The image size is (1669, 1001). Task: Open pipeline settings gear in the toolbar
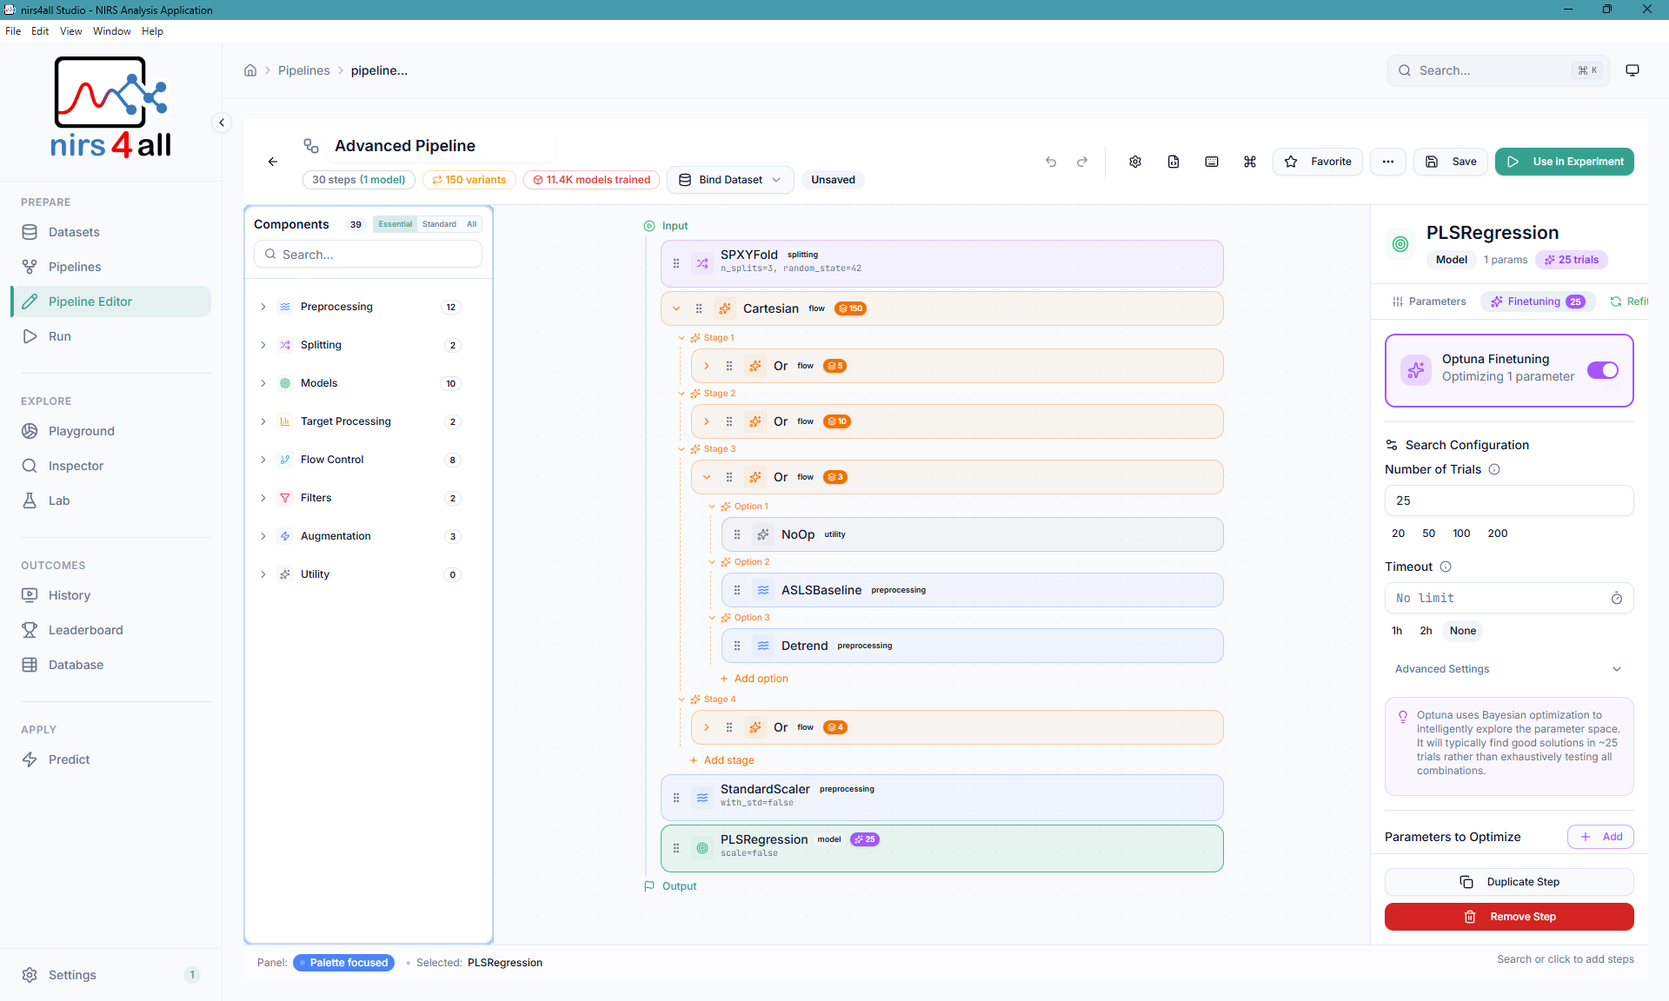(x=1134, y=162)
